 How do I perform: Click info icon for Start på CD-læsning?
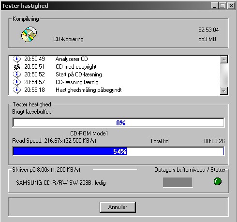pos(17,74)
